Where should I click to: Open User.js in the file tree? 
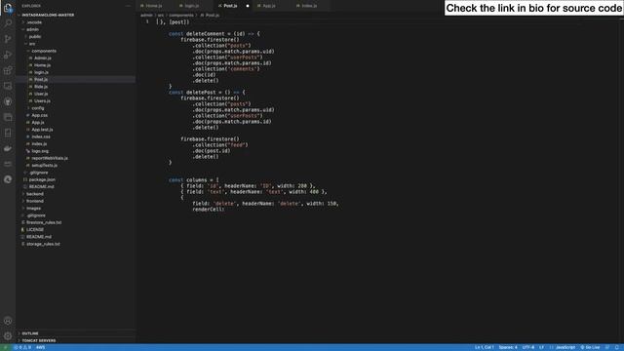coord(41,94)
